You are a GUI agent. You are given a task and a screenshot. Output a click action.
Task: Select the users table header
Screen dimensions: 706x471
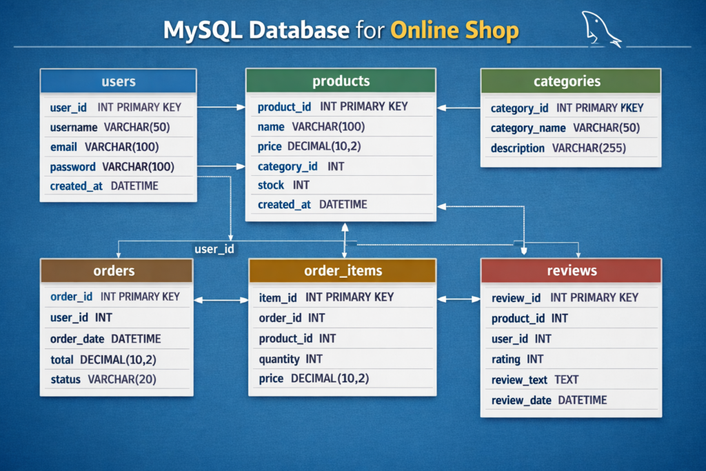point(118,81)
